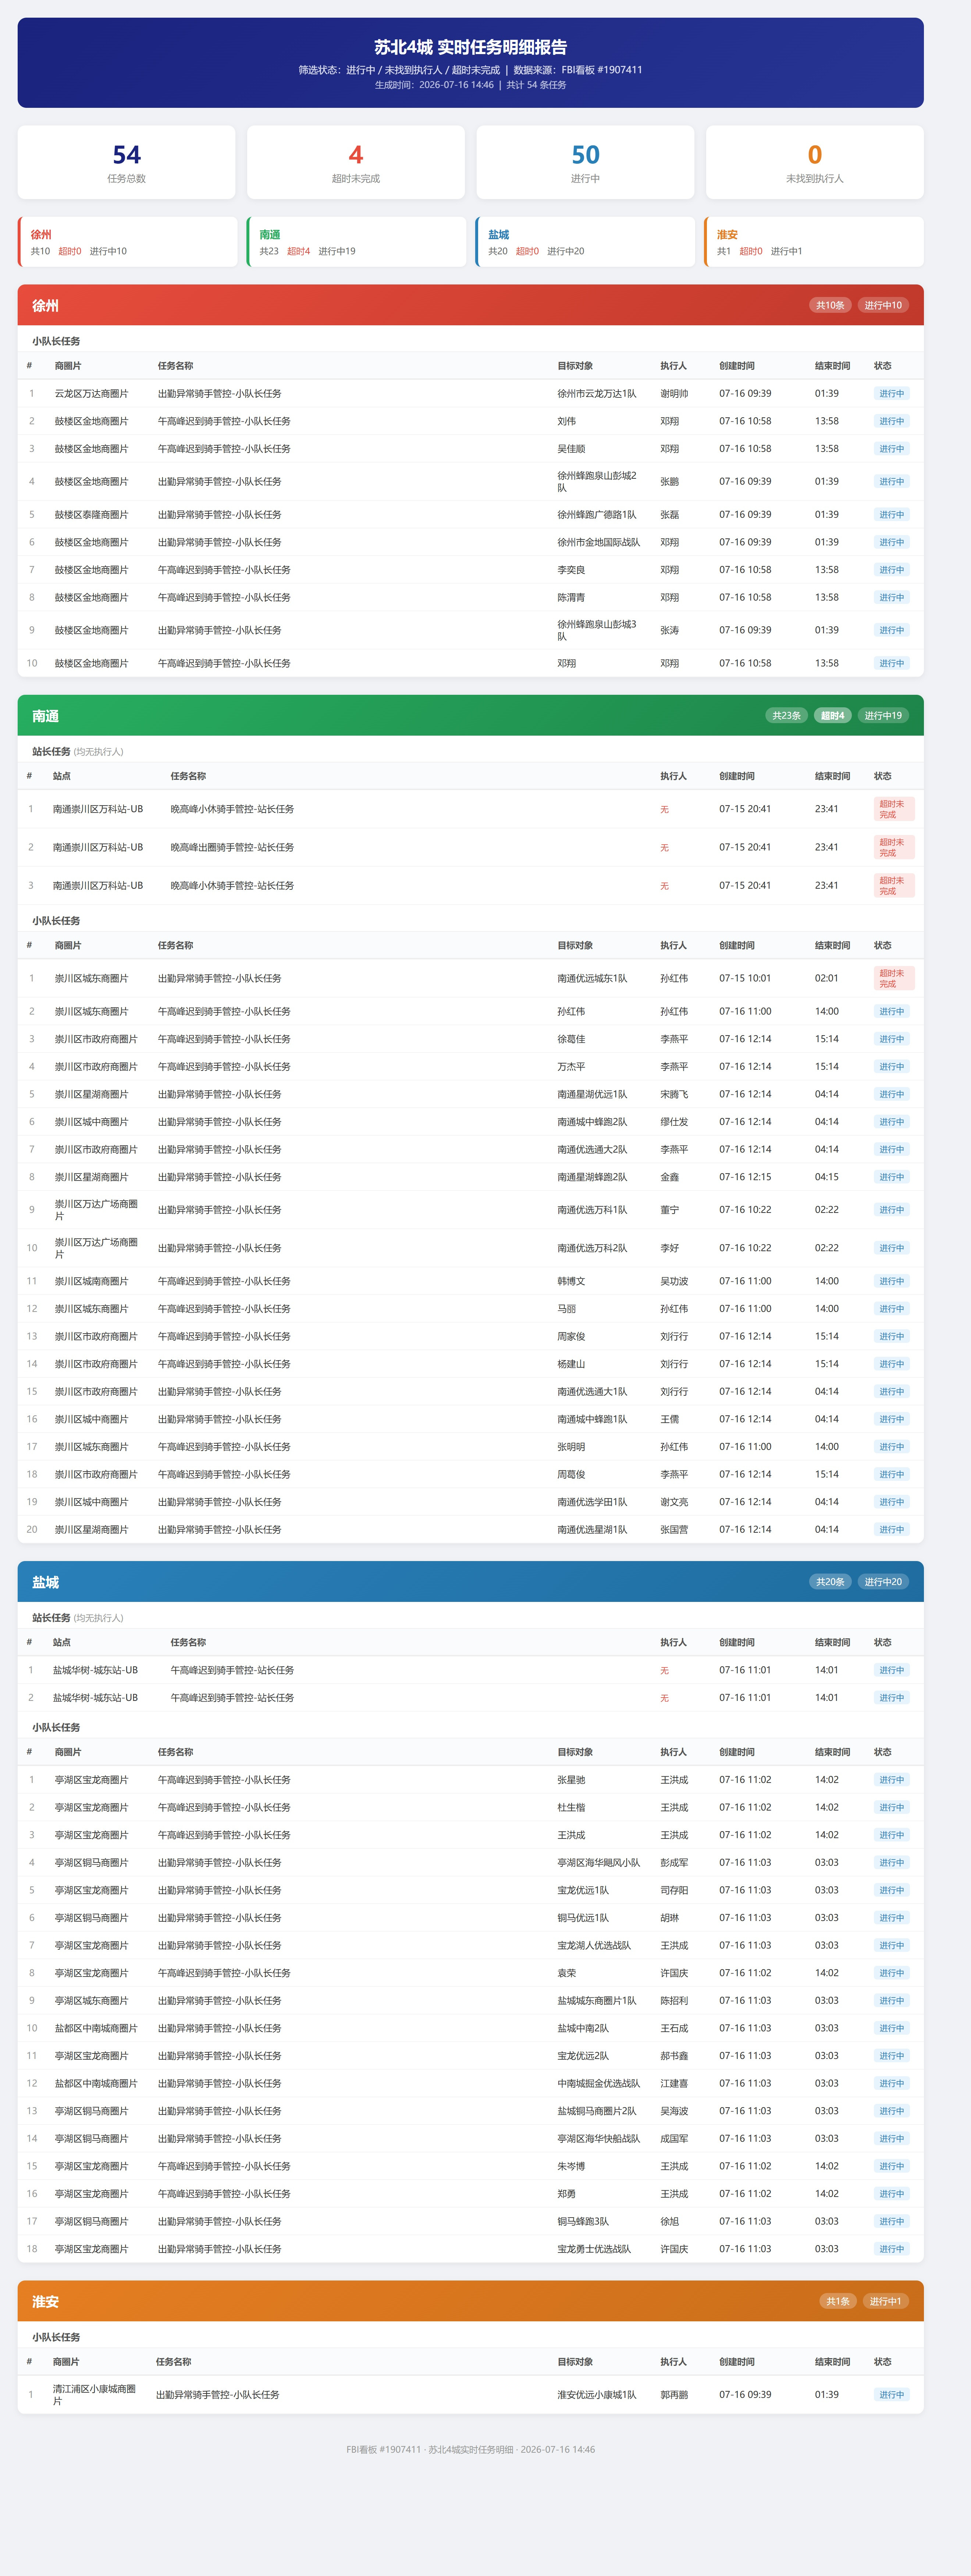Viewport: 971px width, 2576px height.
Task: Select the 0 未找到执行人 summary card
Action: tap(815, 162)
